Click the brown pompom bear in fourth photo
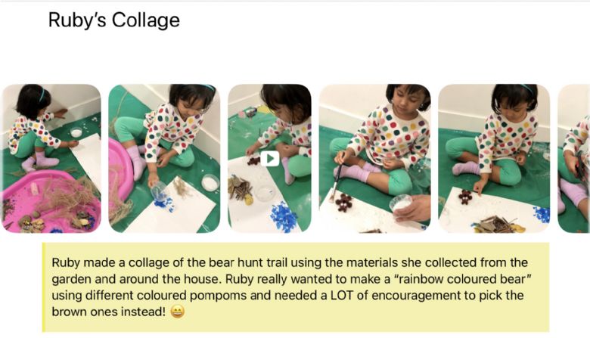Viewport: 590px width, 338px height. 344,203
